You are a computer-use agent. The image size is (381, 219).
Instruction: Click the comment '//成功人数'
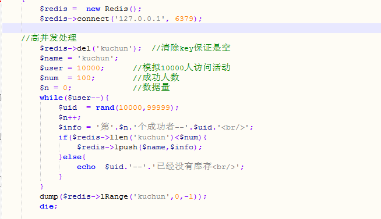[156, 77]
